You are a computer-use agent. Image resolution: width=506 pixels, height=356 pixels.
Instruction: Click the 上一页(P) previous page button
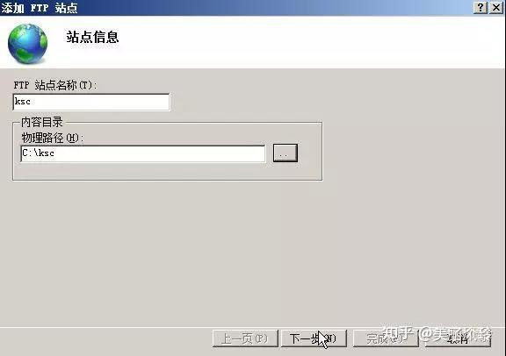pos(245,338)
